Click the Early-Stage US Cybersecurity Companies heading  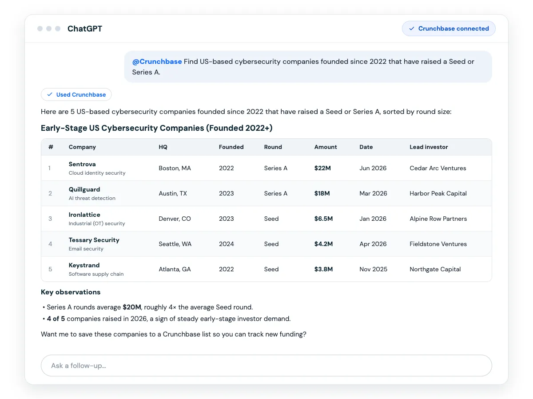(156, 128)
